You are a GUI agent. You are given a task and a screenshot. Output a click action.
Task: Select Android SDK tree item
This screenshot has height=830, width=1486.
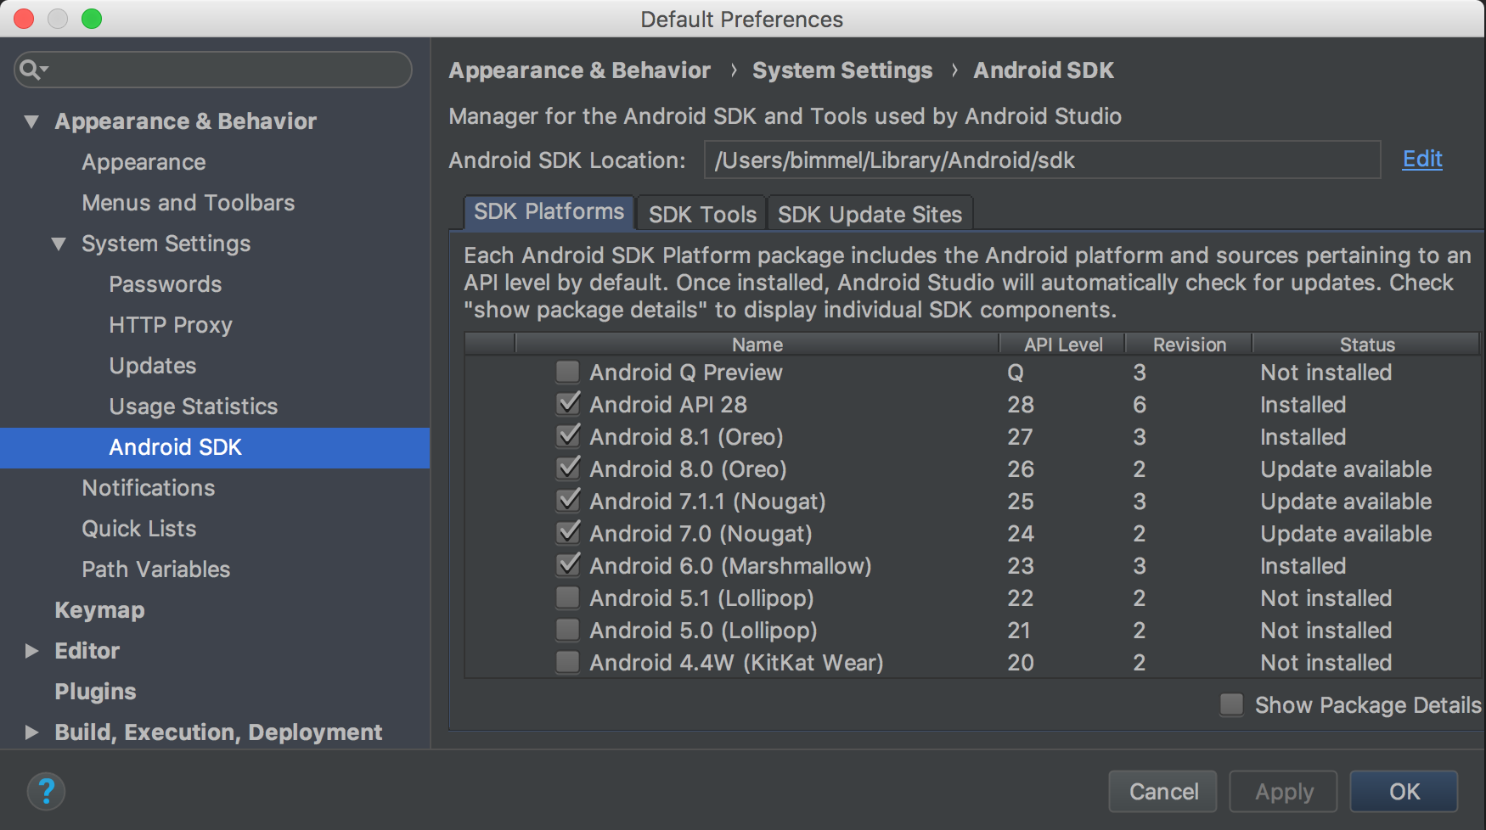[215, 447]
